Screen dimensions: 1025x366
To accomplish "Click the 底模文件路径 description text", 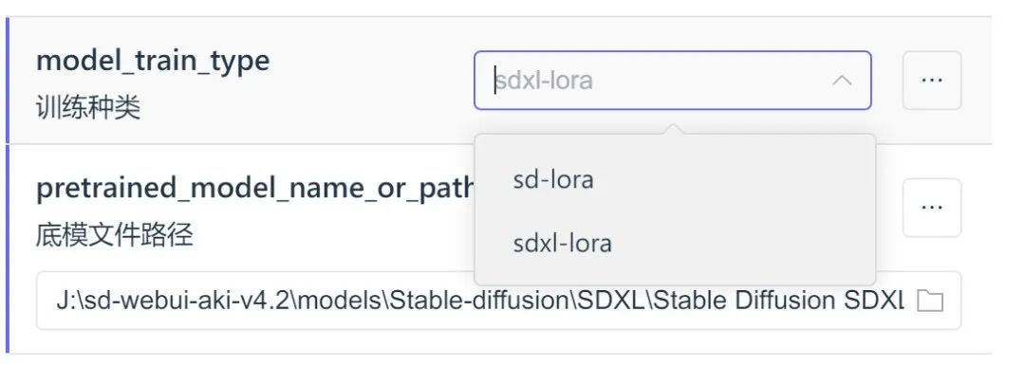I will 115,234.
